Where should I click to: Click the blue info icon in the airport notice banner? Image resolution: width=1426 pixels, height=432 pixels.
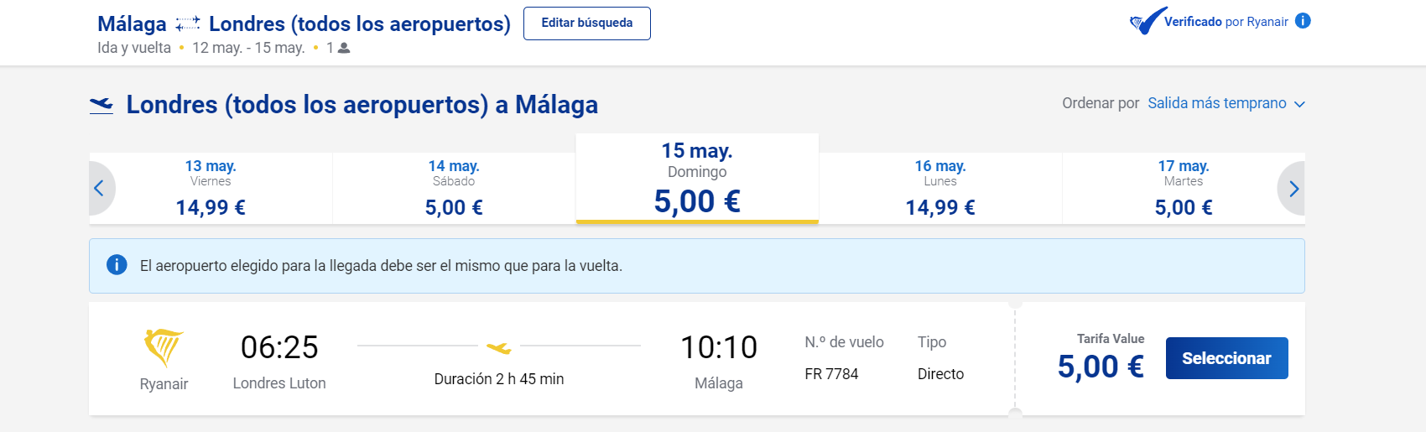pos(117,265)
